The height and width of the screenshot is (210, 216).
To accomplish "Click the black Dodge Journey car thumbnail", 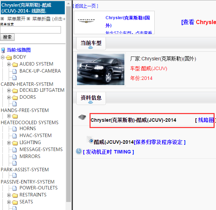I will coord(101,69).
